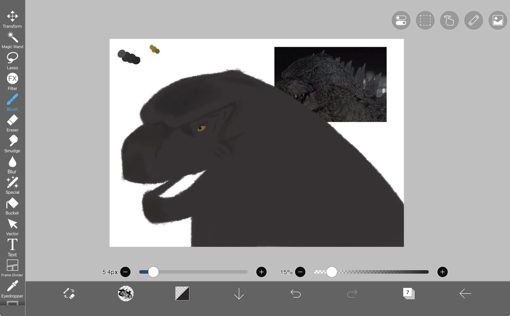Viewport: 510px width, 316px height.
Task: Open the ruler tool menu
Action: [x=474, y=20]
